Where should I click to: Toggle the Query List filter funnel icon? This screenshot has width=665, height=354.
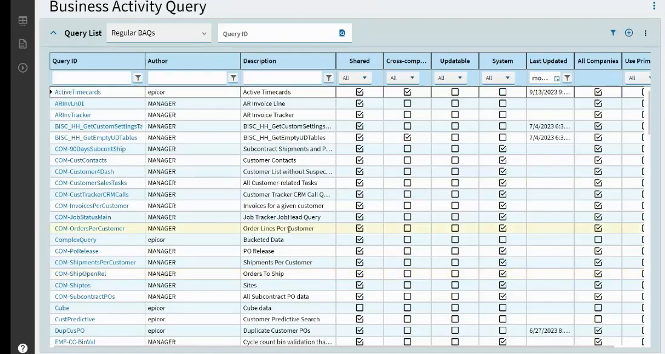[613, 33]
